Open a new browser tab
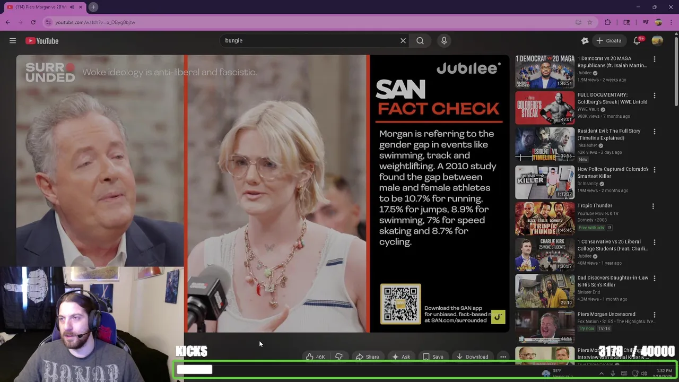The width and height of the screenshot is (679, 382). (93, 7)
